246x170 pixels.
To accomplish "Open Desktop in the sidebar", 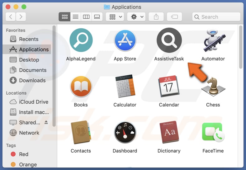I will [27, 60].
